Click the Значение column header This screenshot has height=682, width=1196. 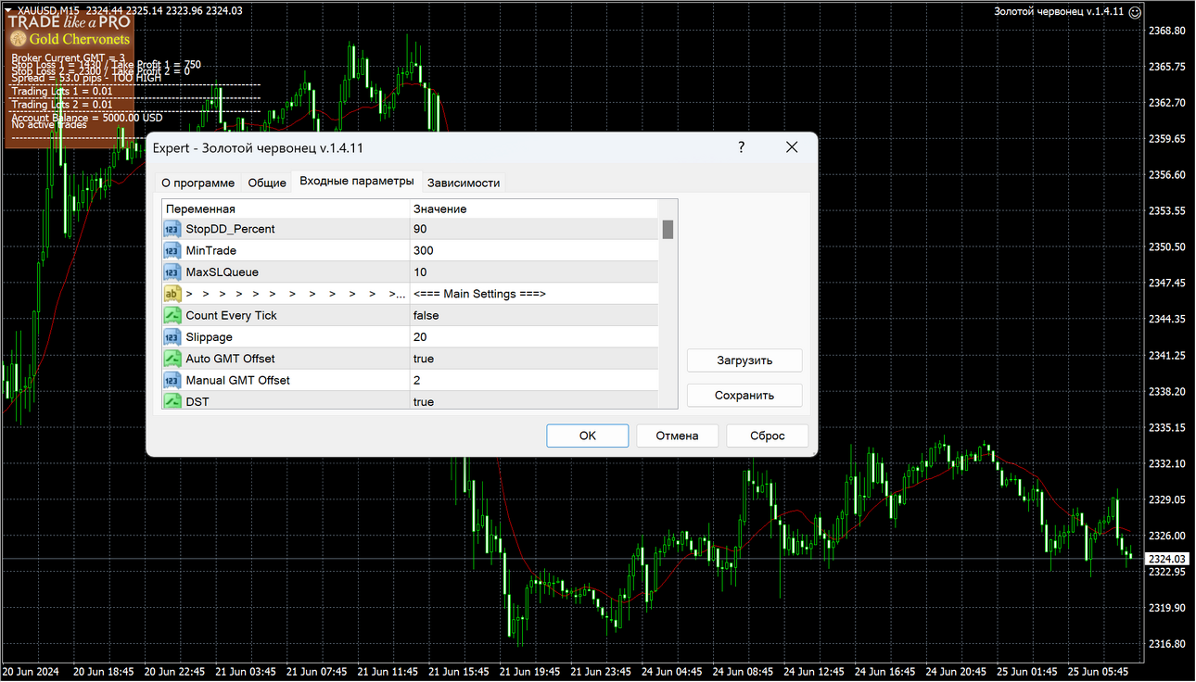coord(533,208)
